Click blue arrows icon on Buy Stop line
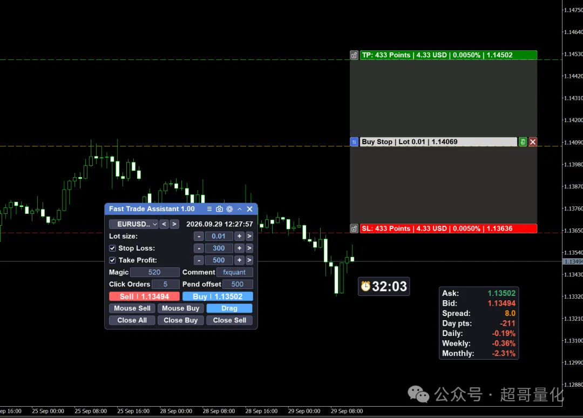This screenshot has width=583, height=418. [354, 141]
